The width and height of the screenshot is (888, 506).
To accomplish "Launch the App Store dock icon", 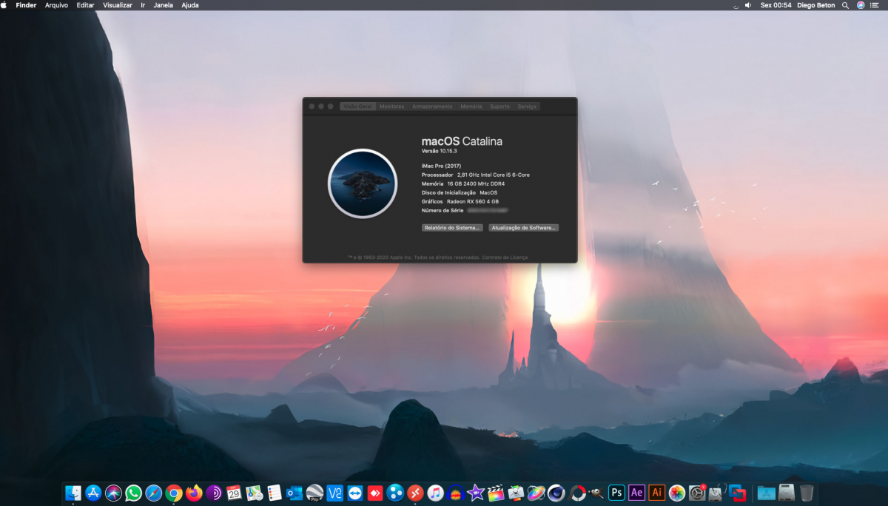I will point(93,493).
